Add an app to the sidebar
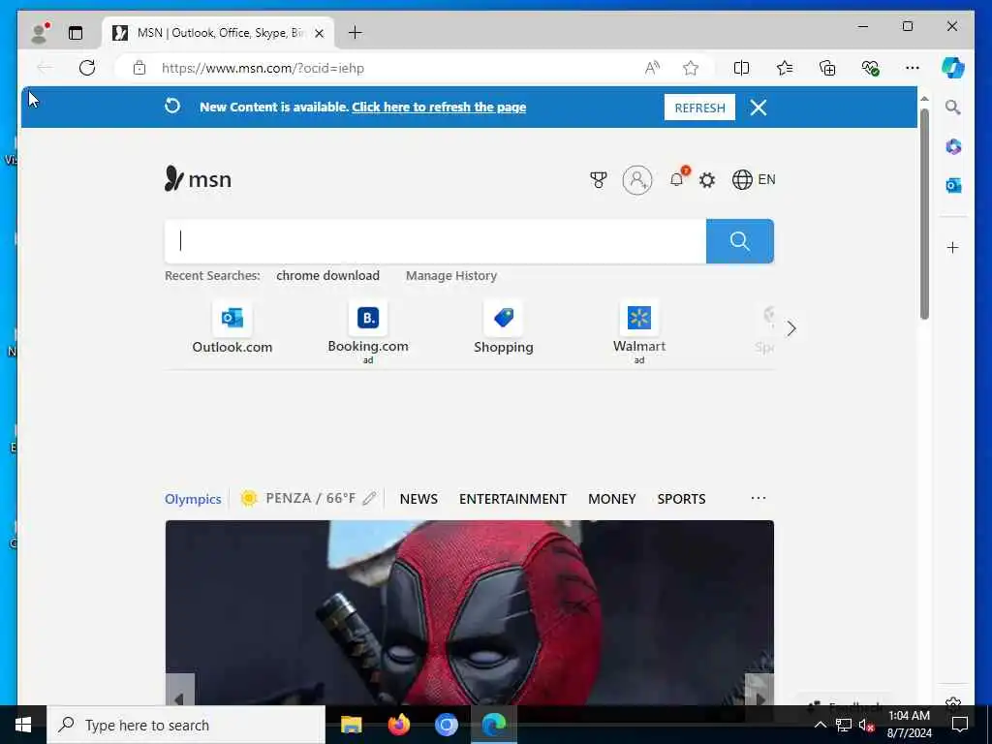This screenshot has width=992, height=744. click(953, 247)
